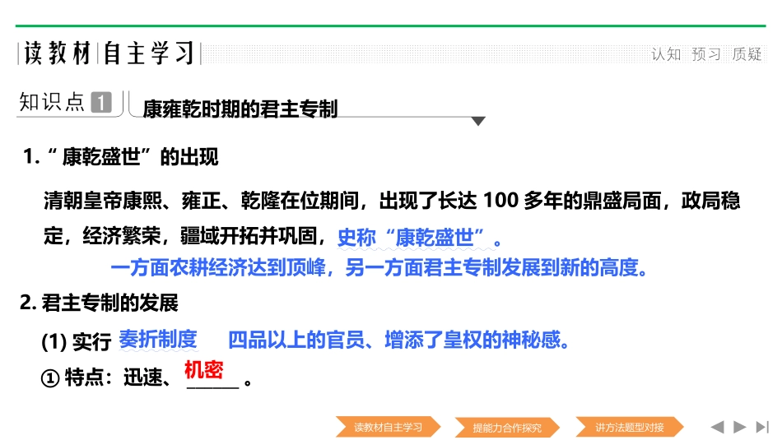
Task: Click the note 四品以上的官员、增添了皇权的神秘感
Action: tap(398, 340)
